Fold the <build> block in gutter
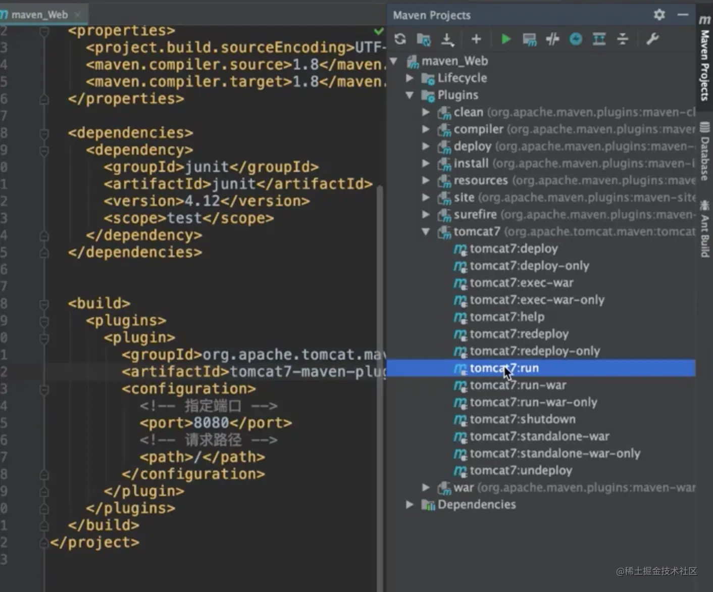This screenshot has height=592, width=713. (x=44, y=304)
